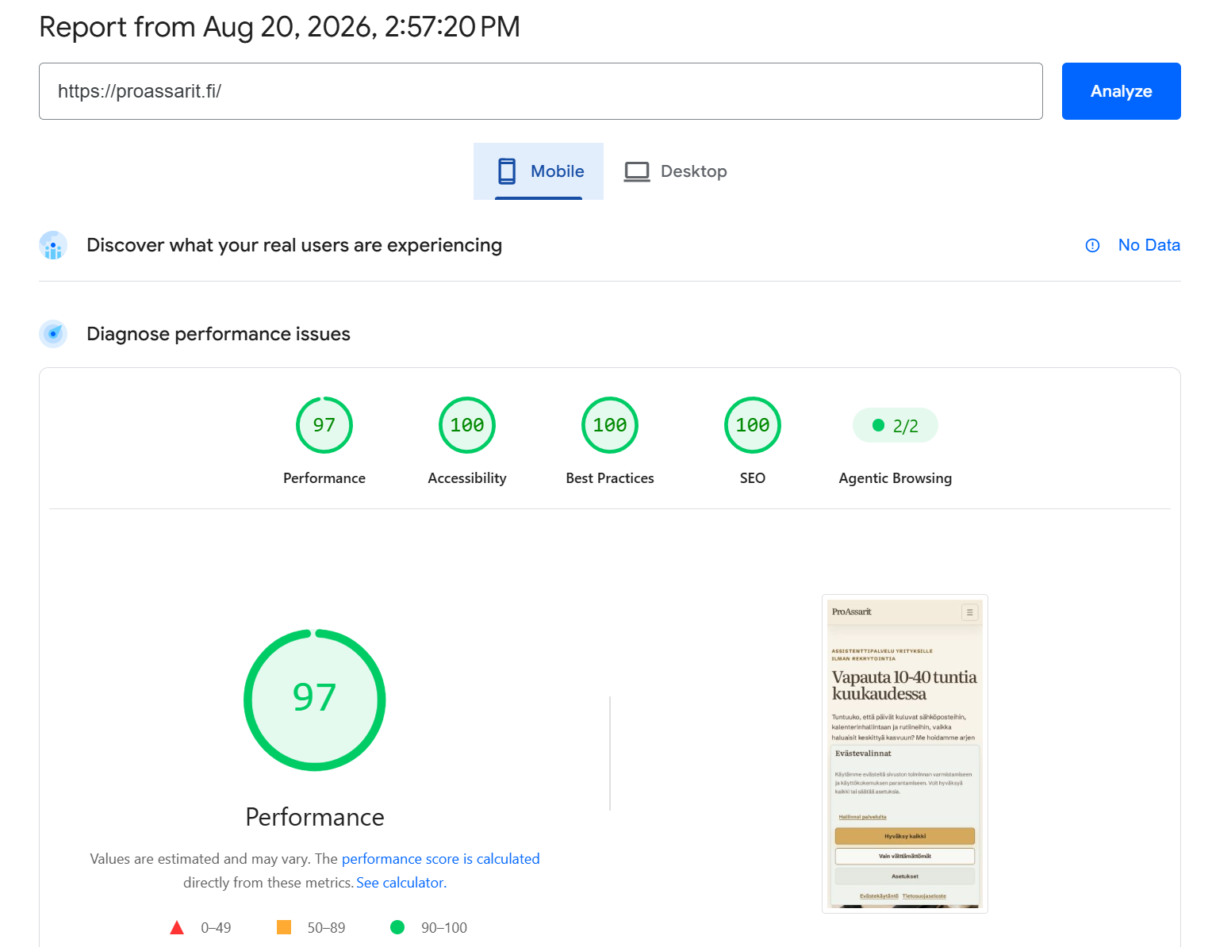
Task: Click the Report from Aug 20, 2026 heading
Action: [280, 27]
